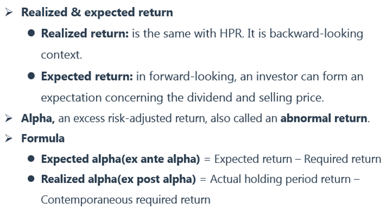Viewport: 386px width, 209px height.
Task: Click the phrase backward-looking
Action: pos(316,34)
